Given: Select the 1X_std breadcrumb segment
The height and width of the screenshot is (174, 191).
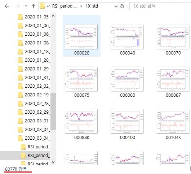Looking at the screenshot, I should coord(92,6).
